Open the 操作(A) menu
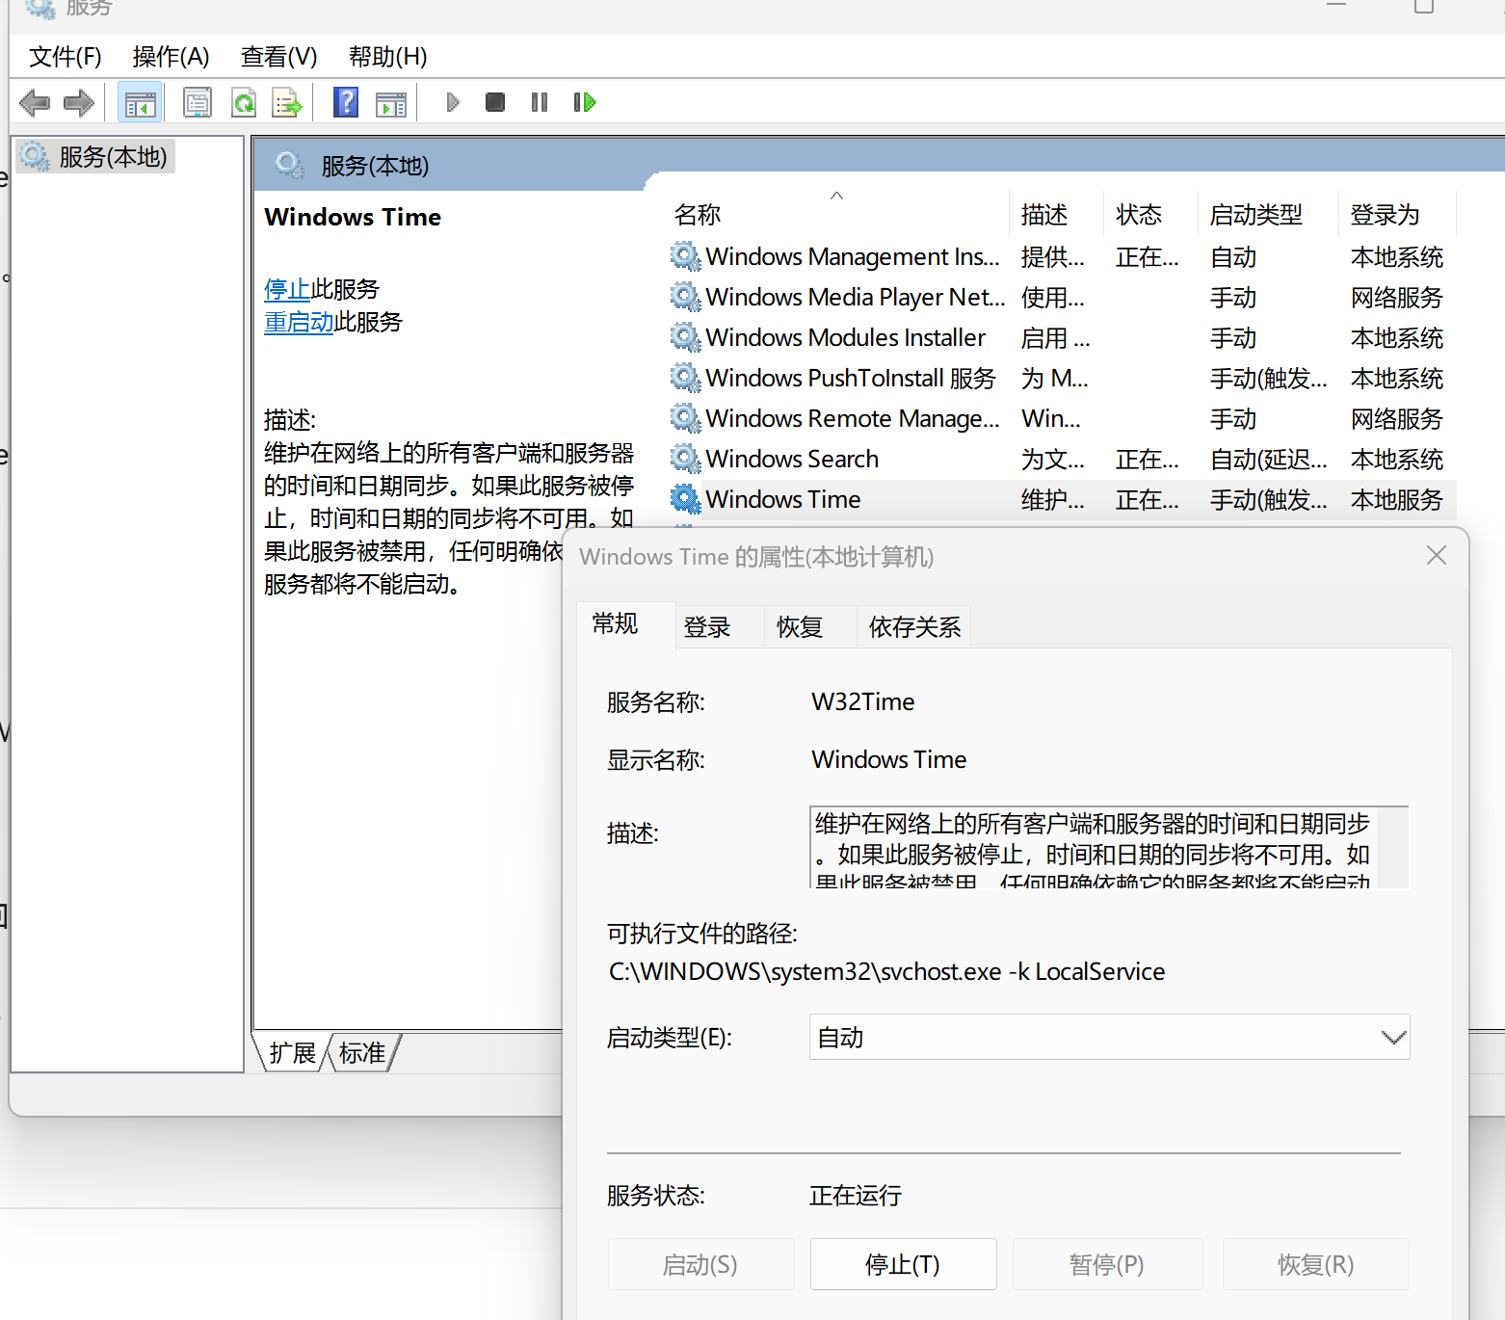 coord(172,57)
